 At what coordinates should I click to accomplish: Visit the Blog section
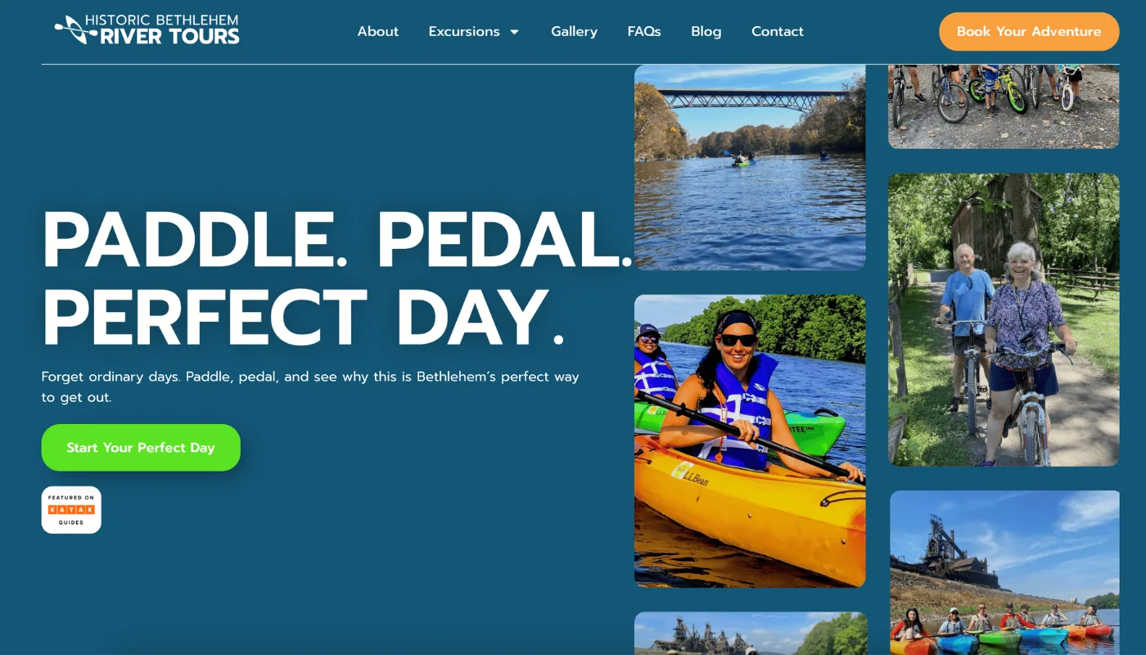pyautogui.click(x=706, y=31)
